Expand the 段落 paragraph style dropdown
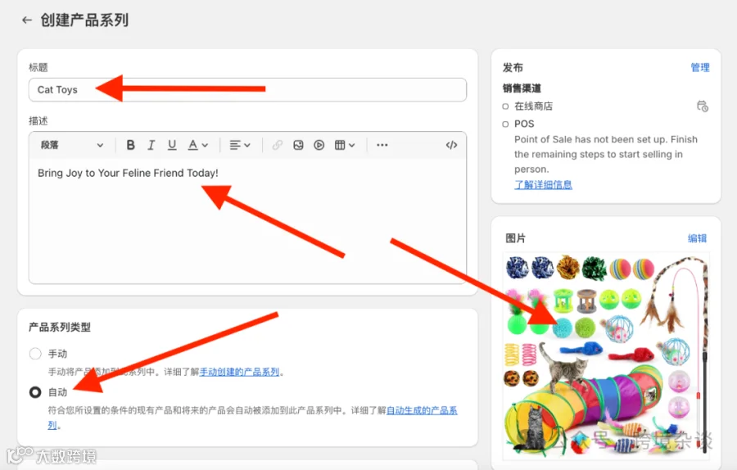This screenshot has width=737, height=470. tap(72, 145)
